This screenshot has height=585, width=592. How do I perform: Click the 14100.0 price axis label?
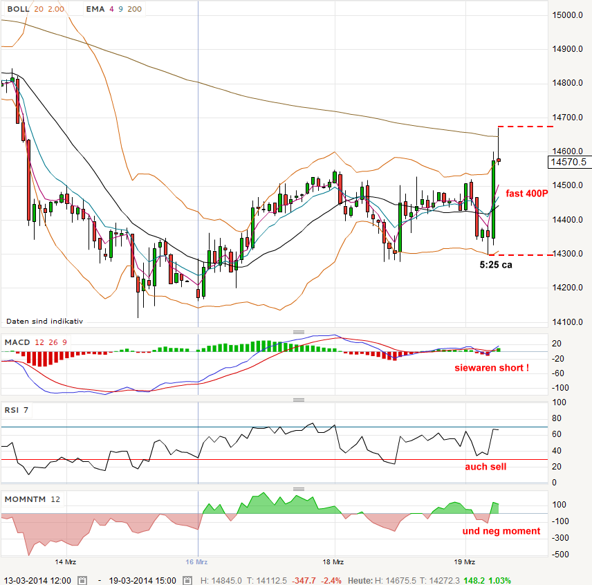click(x=568, y=322)
